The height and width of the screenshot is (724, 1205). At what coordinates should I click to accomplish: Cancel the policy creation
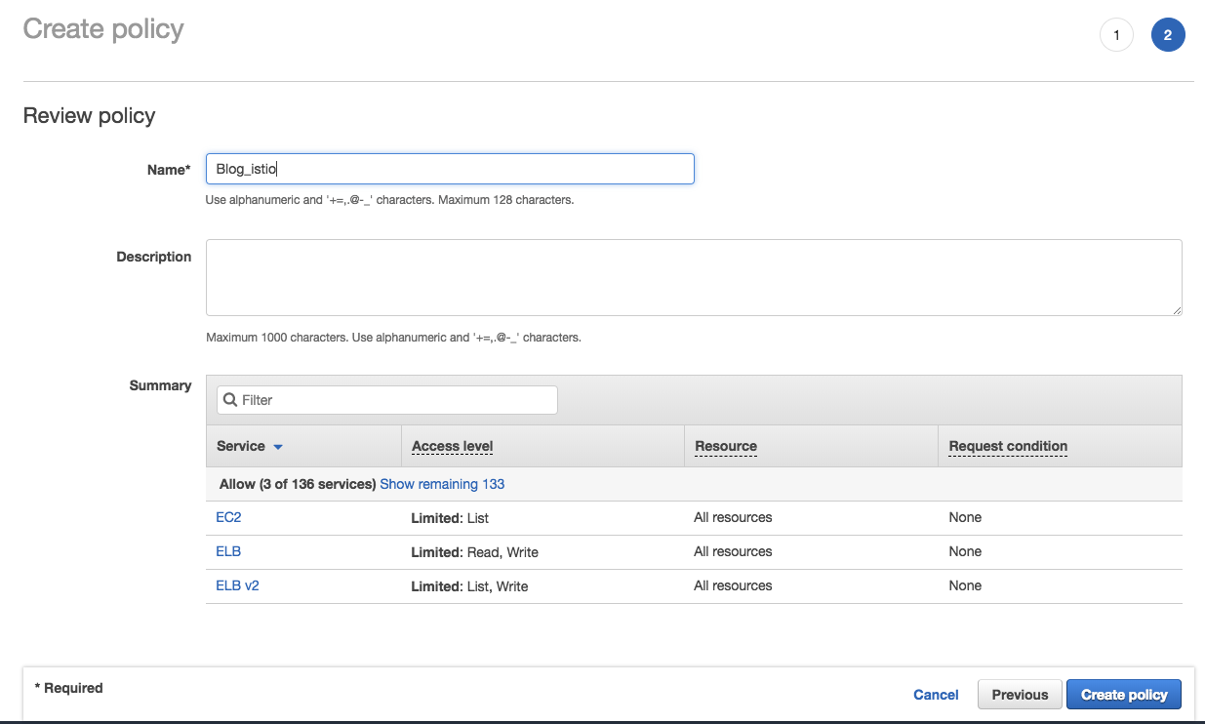(936, 695)
